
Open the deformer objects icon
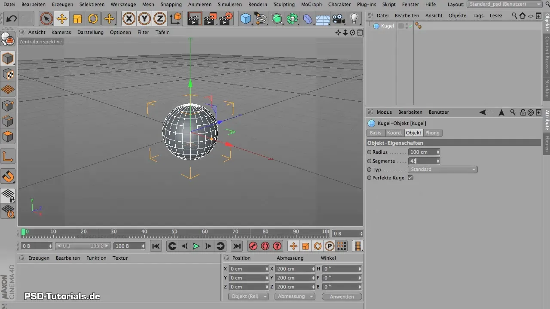point(308,19)
